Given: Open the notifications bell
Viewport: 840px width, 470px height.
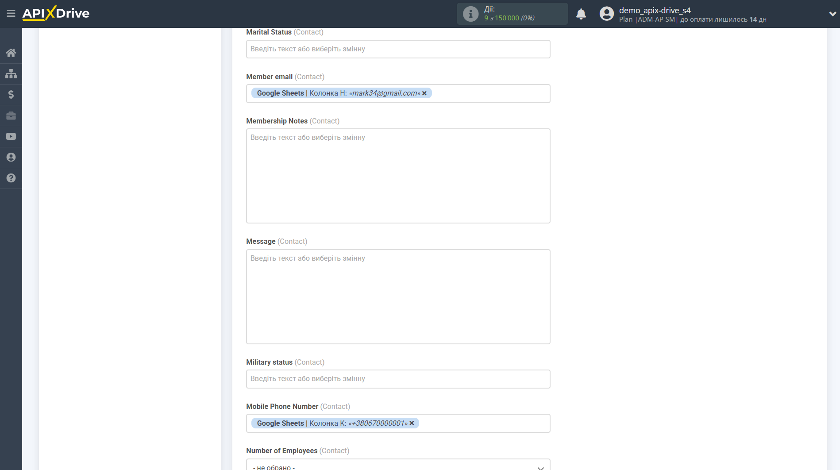Looking at the screenshot, I should click(x=581, y=14).
